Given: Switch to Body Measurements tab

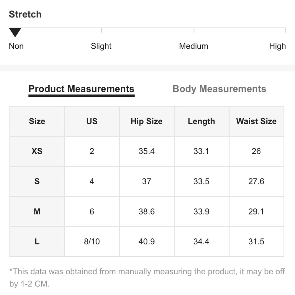Looking at the screenshot, I should (219, 89).
